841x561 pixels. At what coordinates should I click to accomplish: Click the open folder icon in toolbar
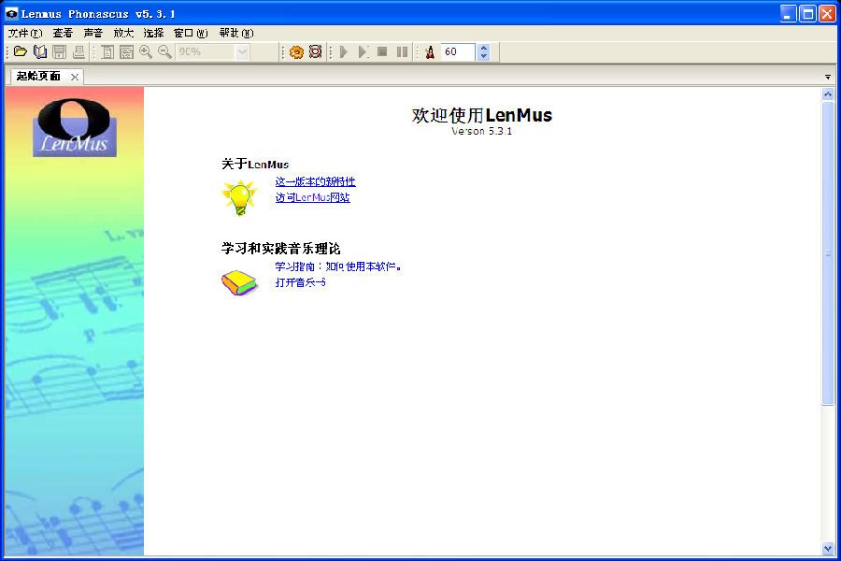20,52
